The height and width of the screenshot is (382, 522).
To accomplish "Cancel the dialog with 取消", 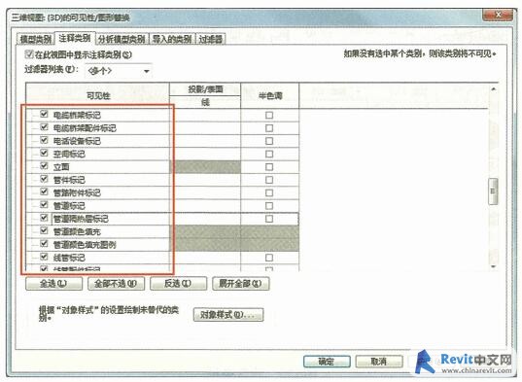I will pos(379,362).
